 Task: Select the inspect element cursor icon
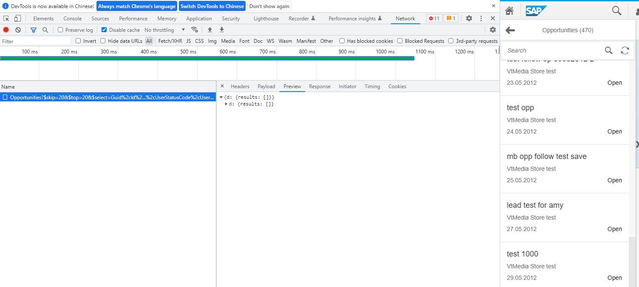click(6, 18)
